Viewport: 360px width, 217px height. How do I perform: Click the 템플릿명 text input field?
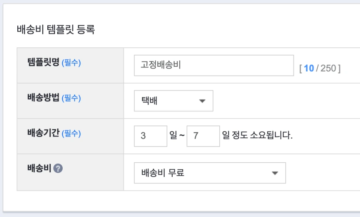tap(213, 66)
